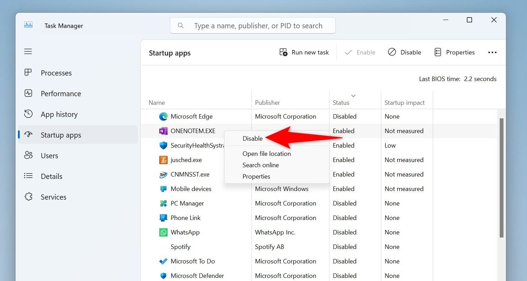Screen dimensions: 527x281
Task: Click the Services puzzle icon
Action: coord(28,197)
